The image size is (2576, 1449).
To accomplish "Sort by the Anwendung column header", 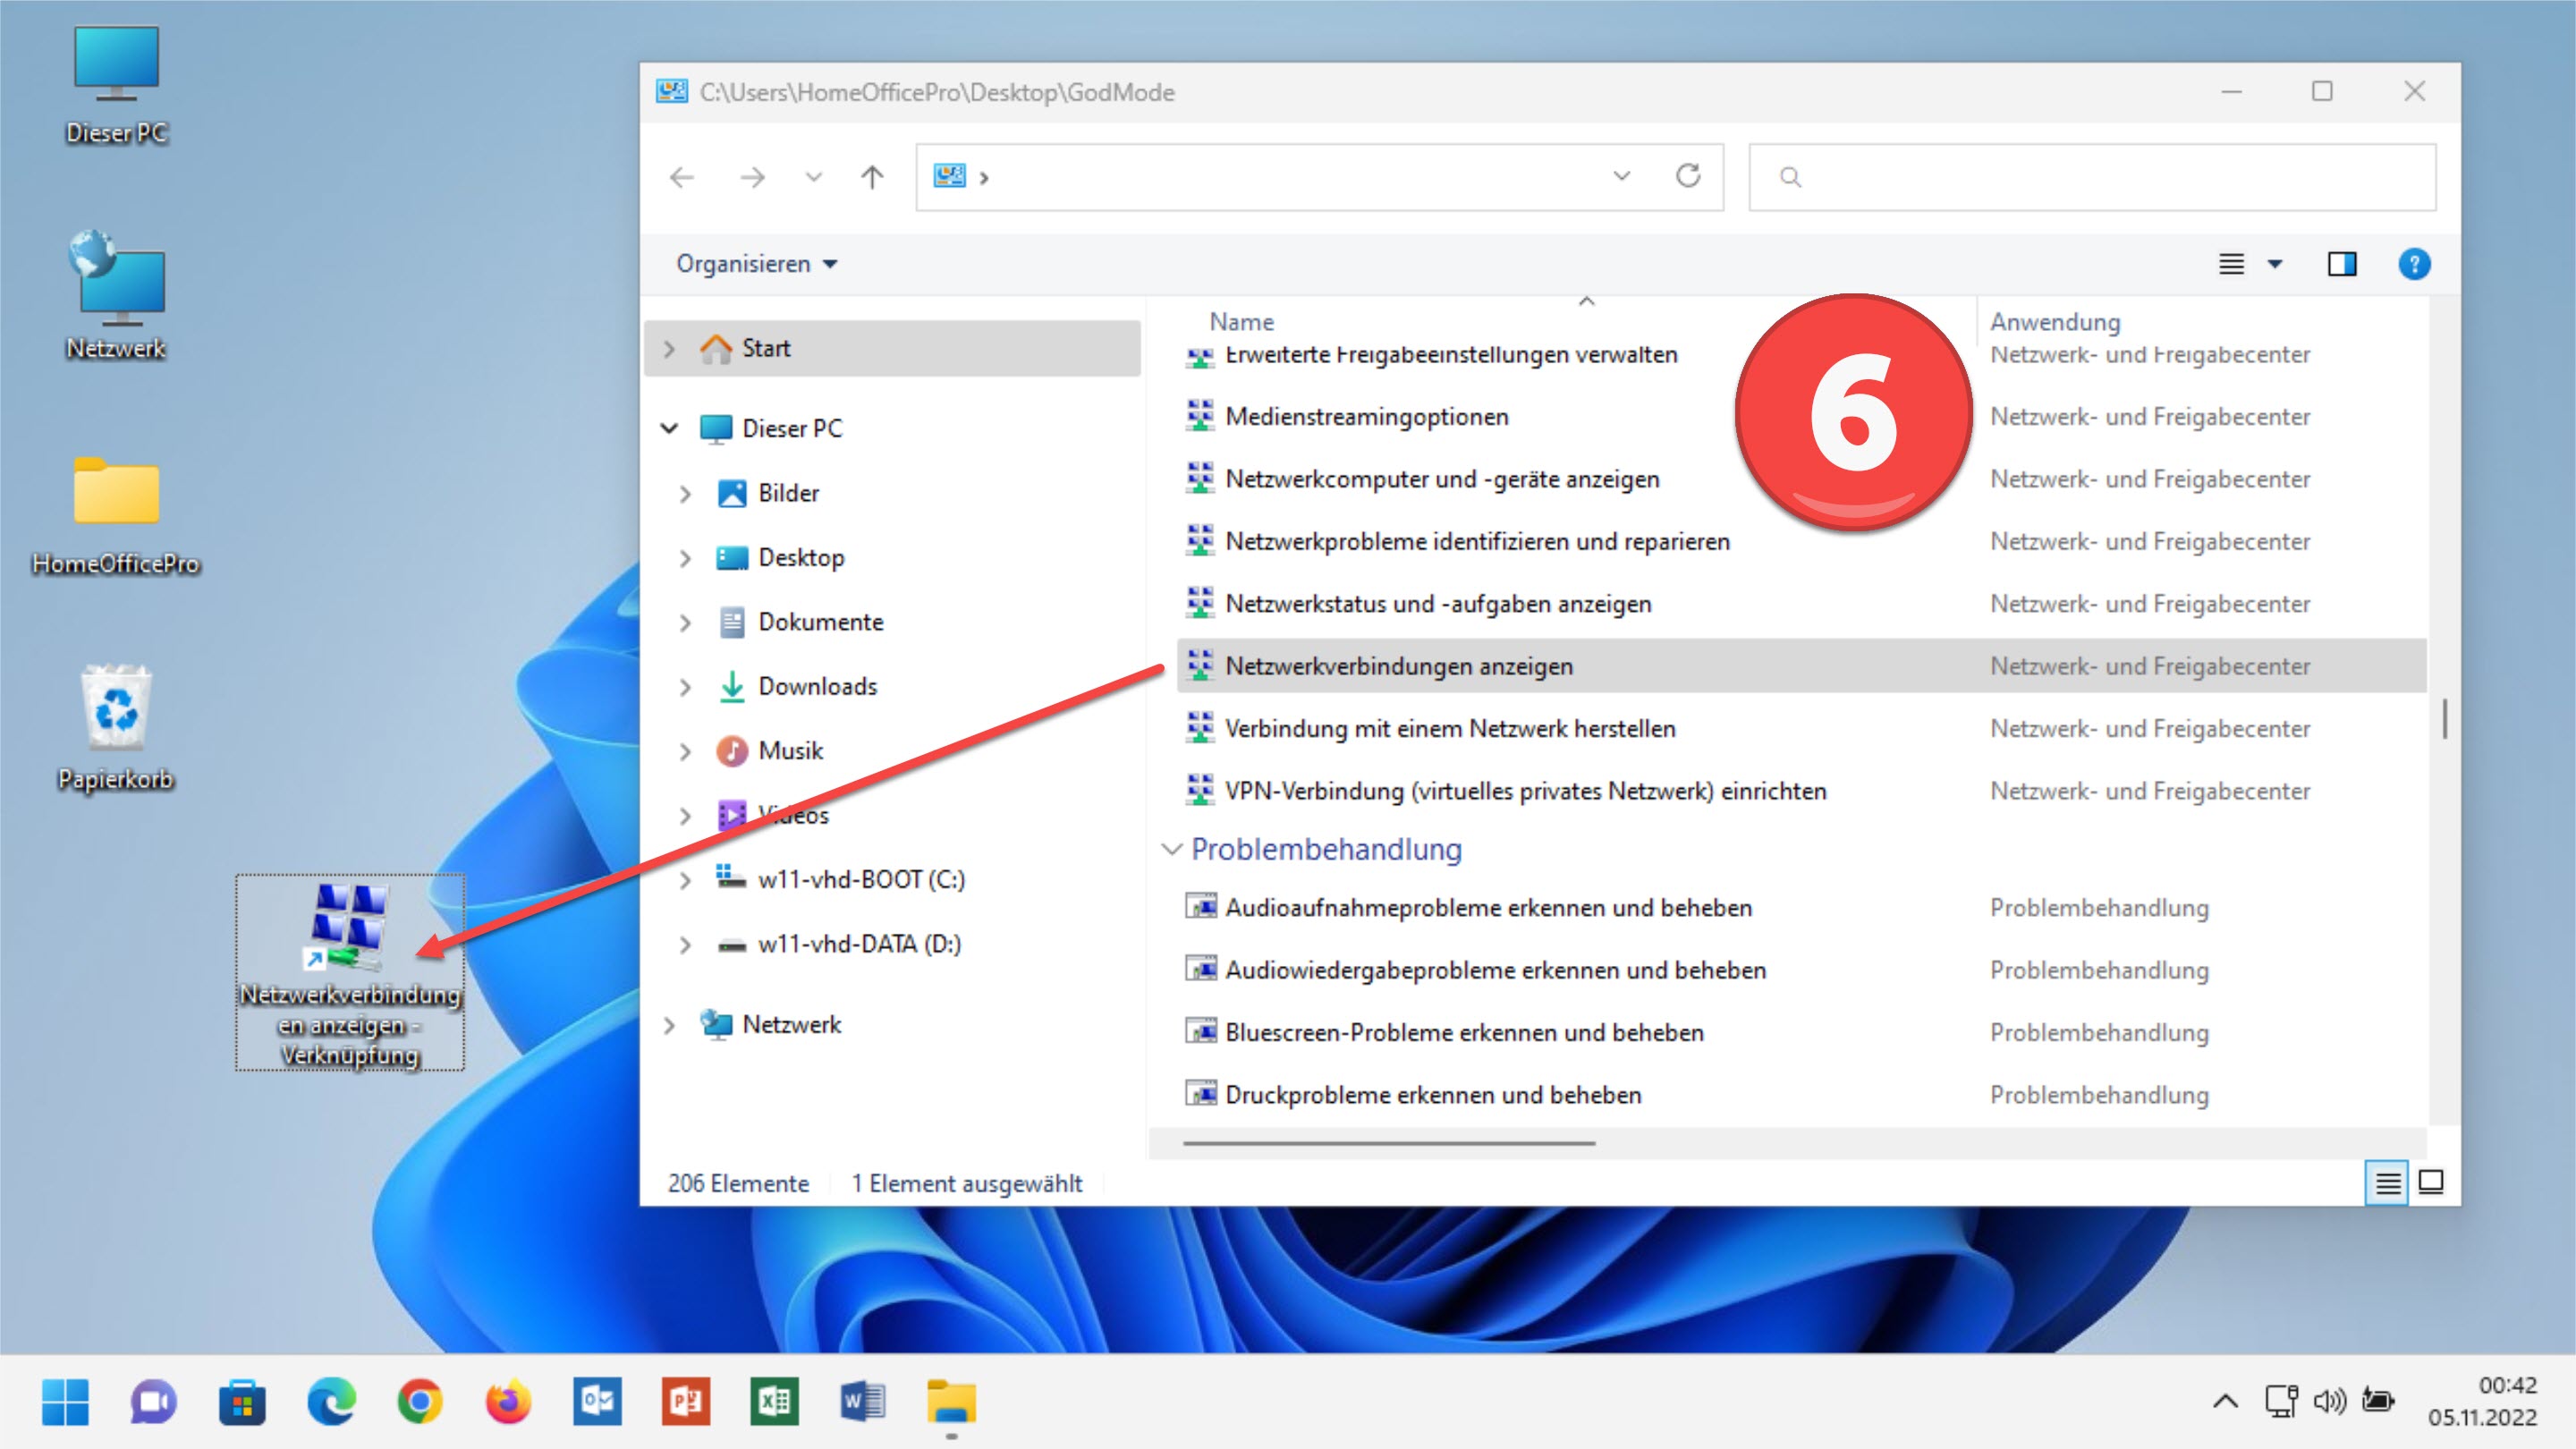I will 2054,322.
